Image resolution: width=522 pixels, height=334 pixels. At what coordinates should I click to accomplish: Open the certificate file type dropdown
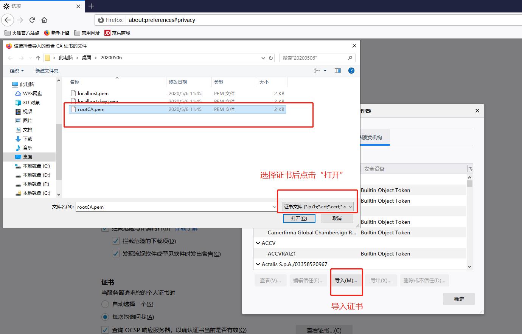point(317,206)
